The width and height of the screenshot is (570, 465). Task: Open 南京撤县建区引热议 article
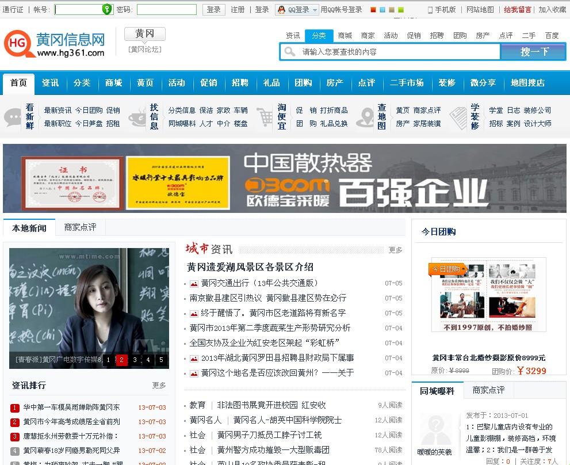[268, 298]
